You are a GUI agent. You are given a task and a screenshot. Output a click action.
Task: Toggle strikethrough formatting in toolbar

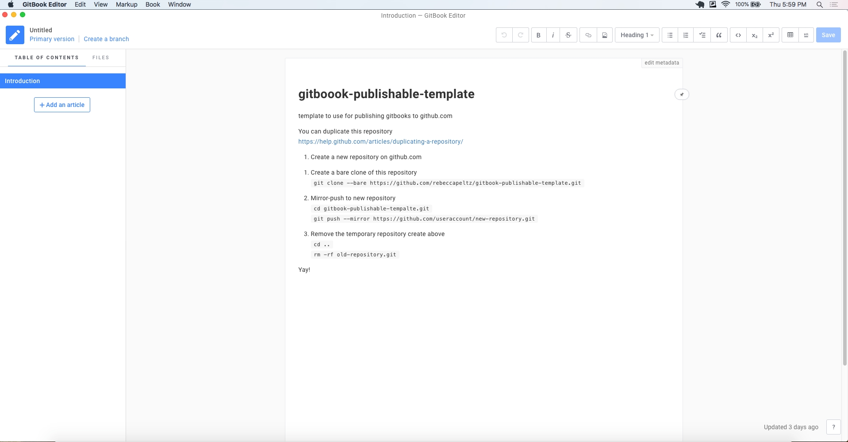568,35
